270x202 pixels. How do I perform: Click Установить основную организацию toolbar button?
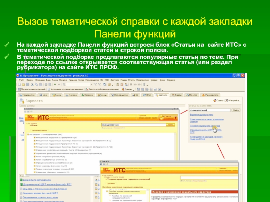pos(65,89)
